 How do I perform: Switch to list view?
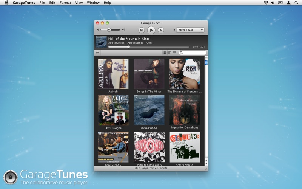click(174, 53)
